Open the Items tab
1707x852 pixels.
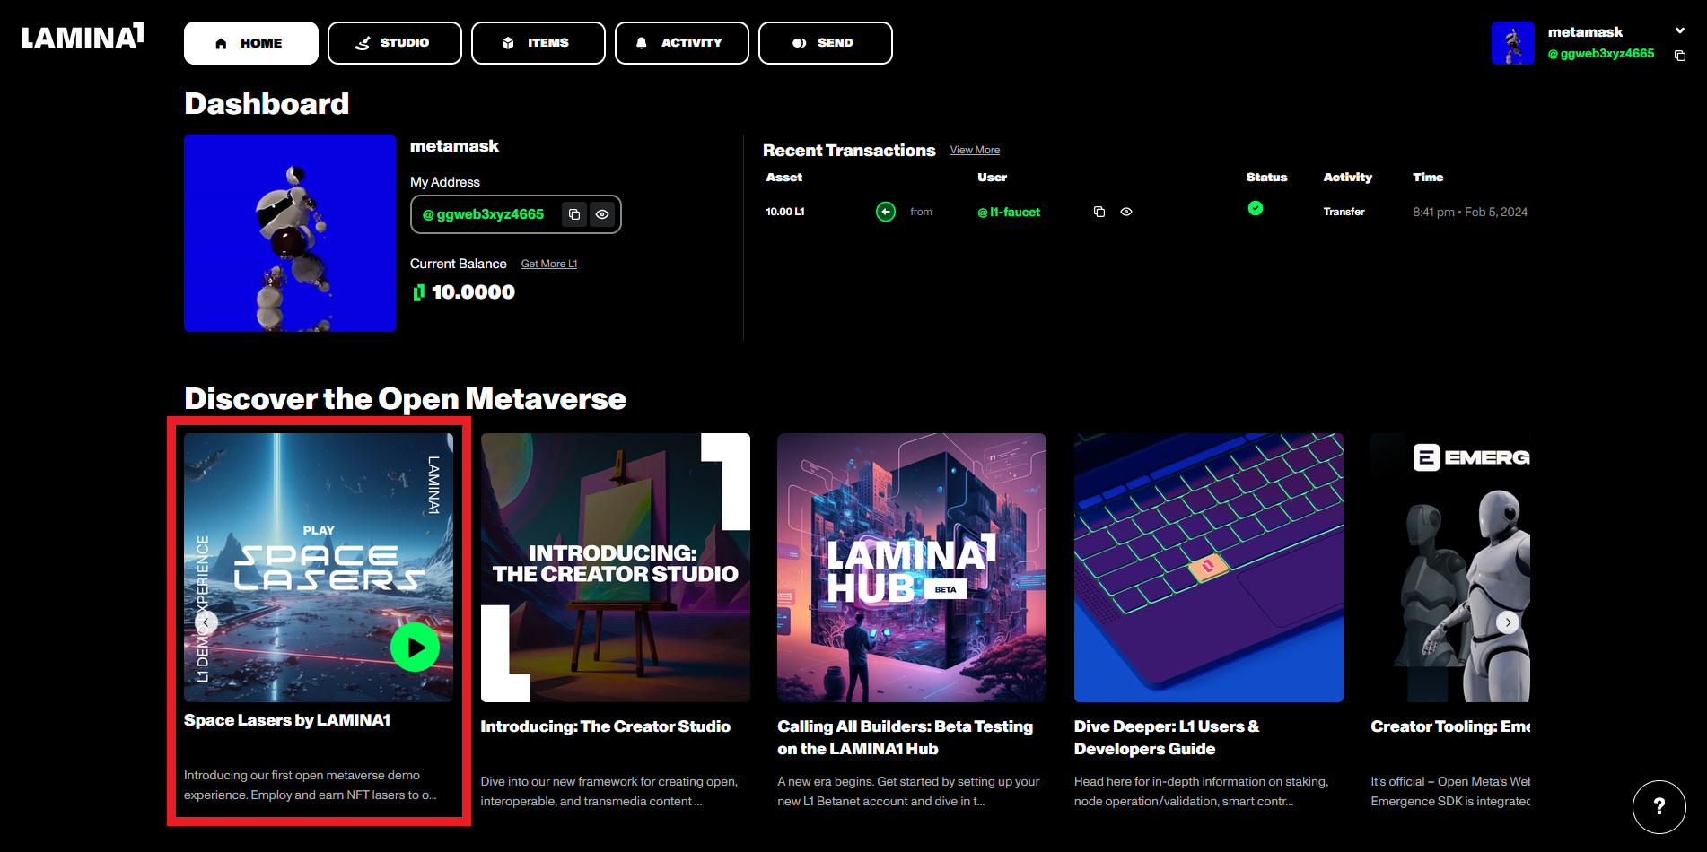[538, 43]
